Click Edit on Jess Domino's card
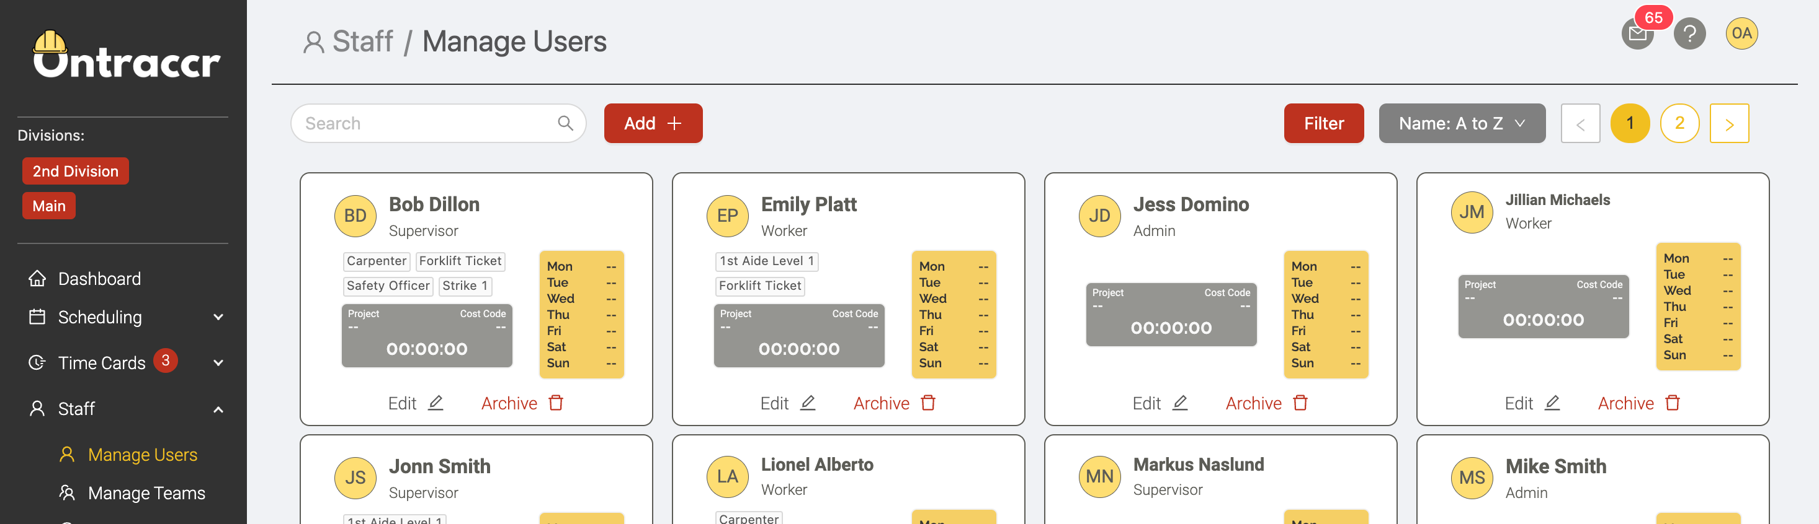Screen dimensions: 1819x524 click(x=1160, y=403)
